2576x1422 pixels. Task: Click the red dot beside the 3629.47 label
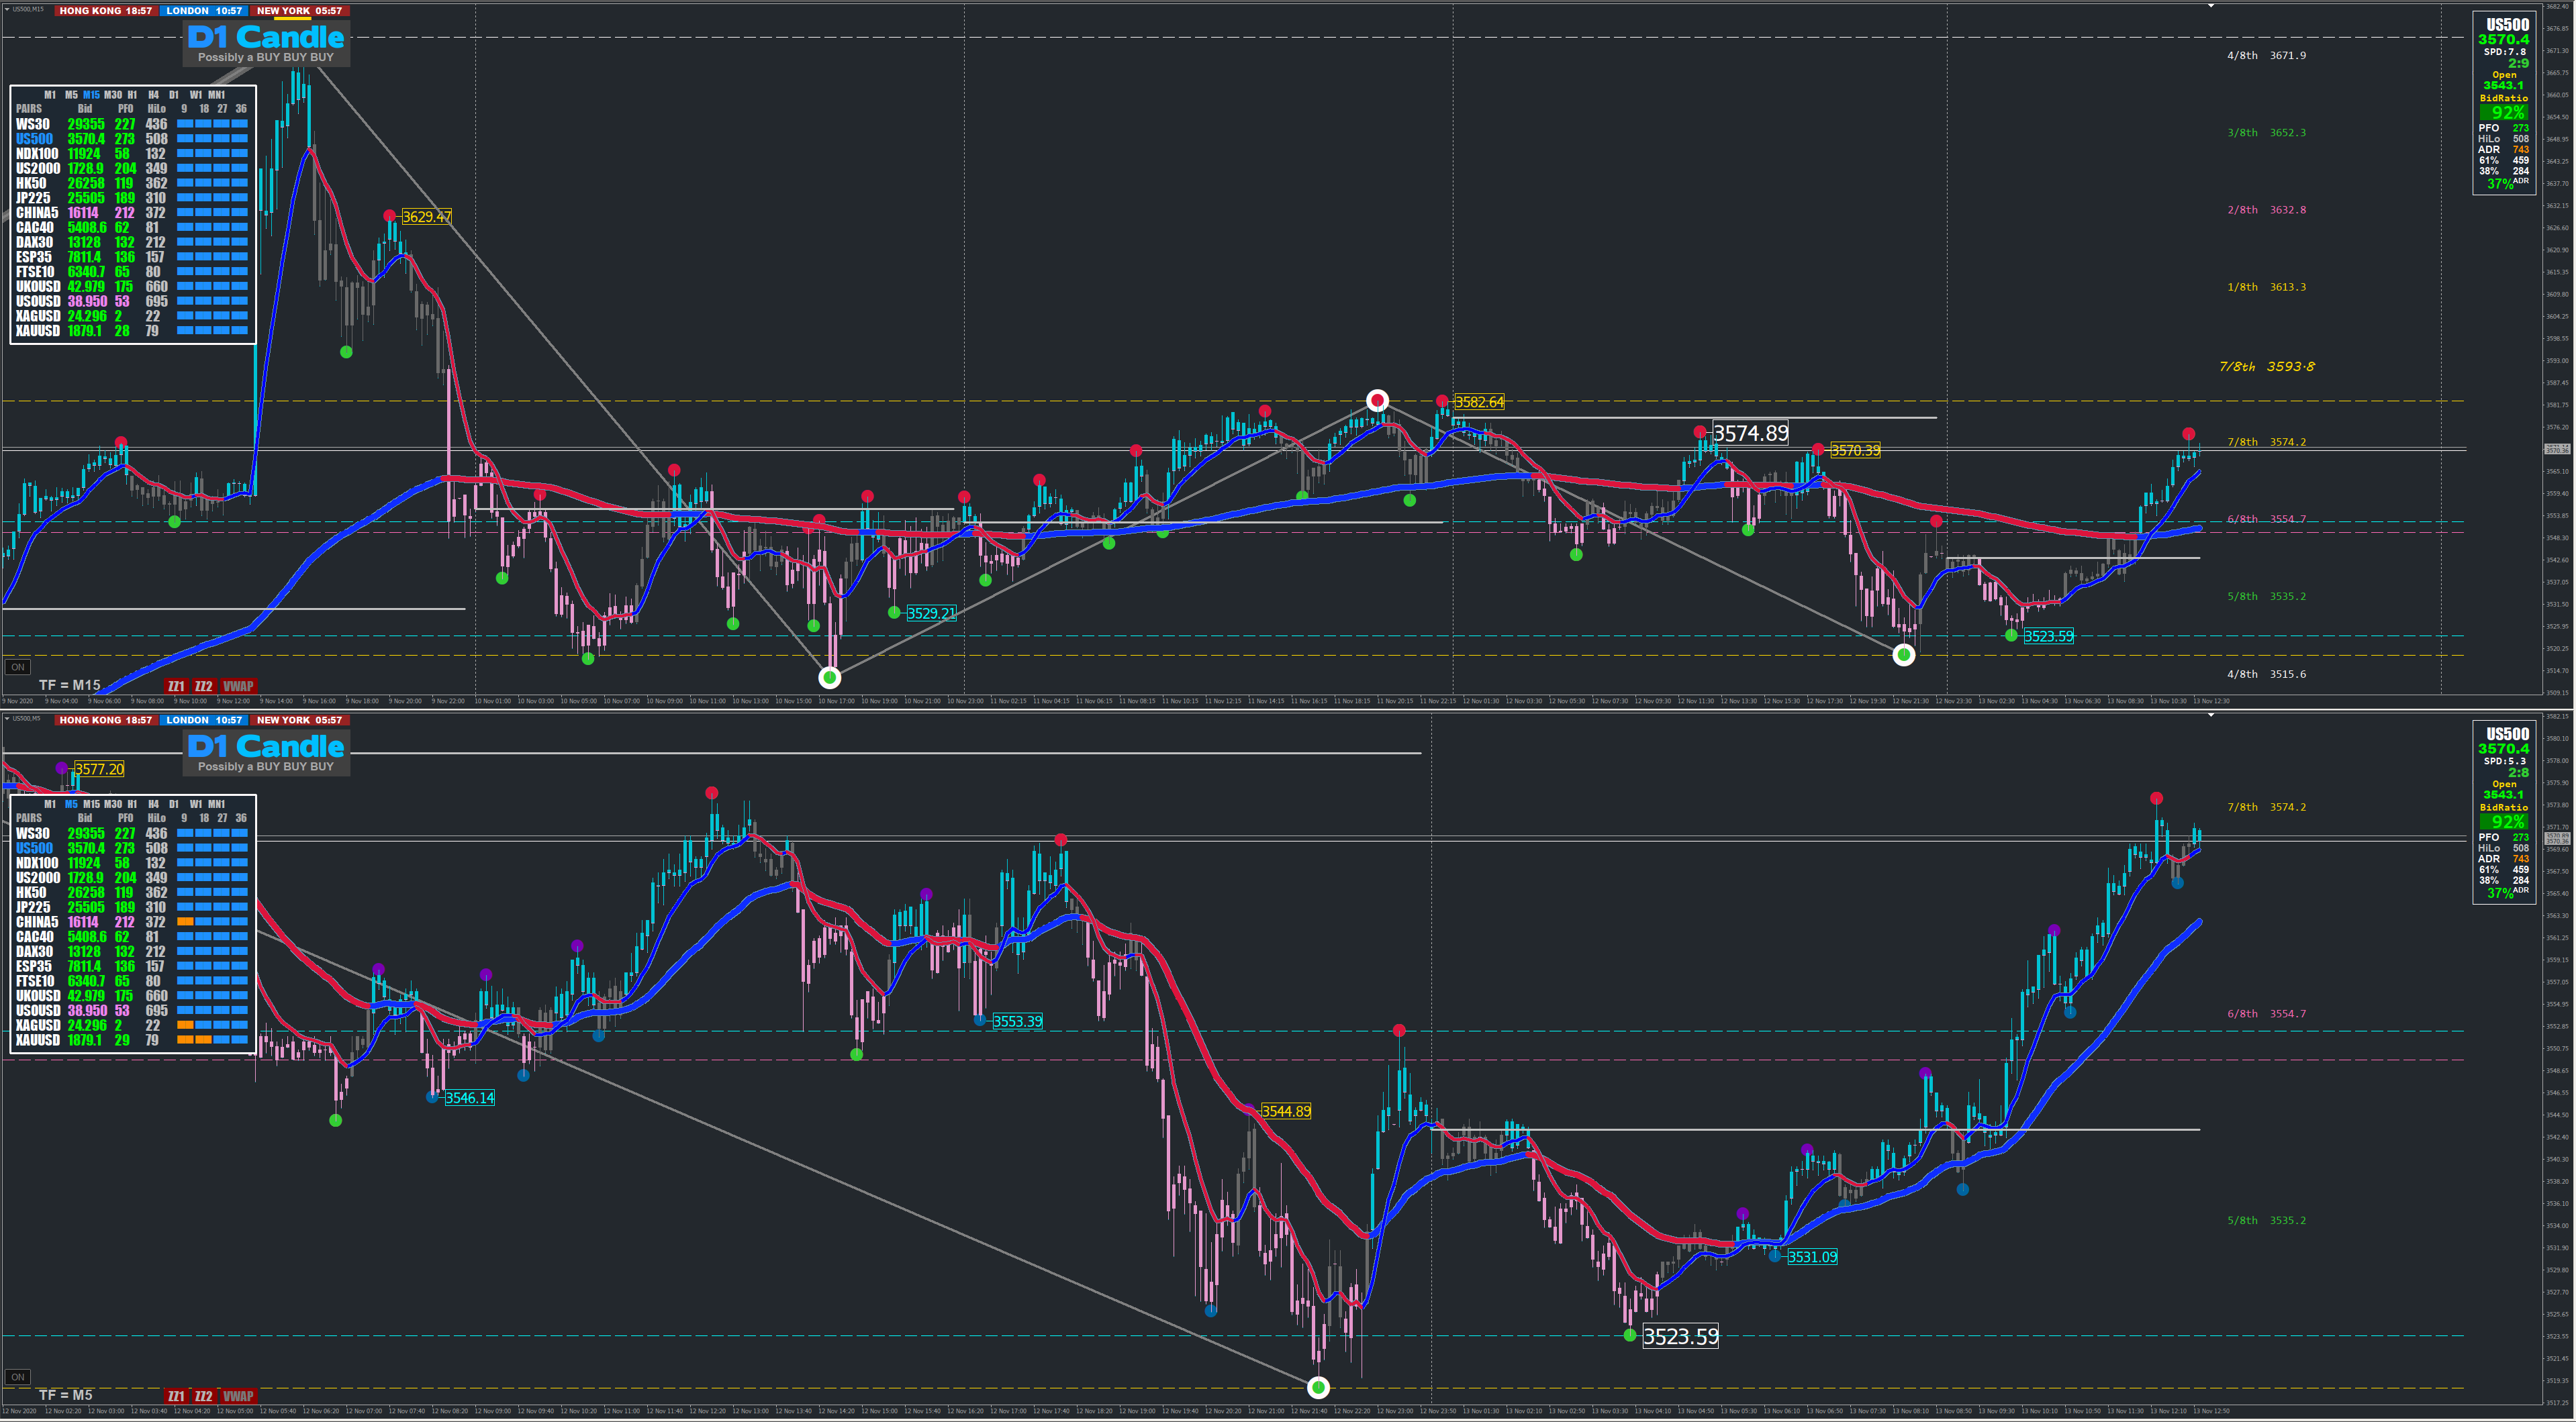389,216
